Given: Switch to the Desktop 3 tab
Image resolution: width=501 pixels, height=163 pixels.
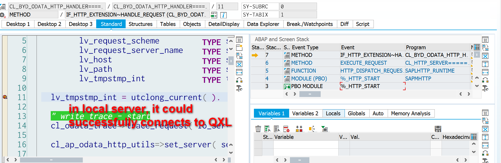Looking at the screenshot, I should click(81, 24).
